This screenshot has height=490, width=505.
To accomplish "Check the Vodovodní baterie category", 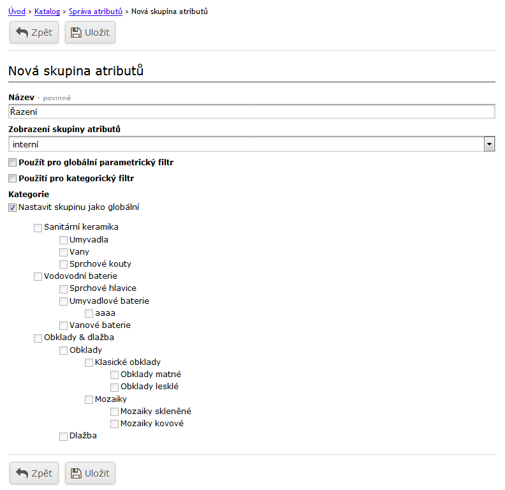I will tap(38, 276).
